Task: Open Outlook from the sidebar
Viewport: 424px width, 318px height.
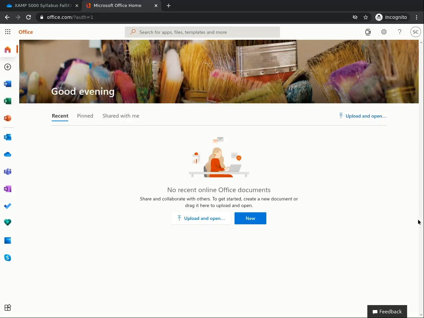Action: click(x=8, y=137)
